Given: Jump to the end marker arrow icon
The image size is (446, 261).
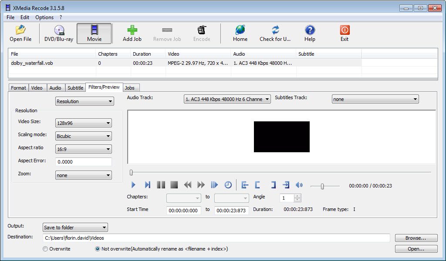Looking at the screenshot, I should click(286, 185).
